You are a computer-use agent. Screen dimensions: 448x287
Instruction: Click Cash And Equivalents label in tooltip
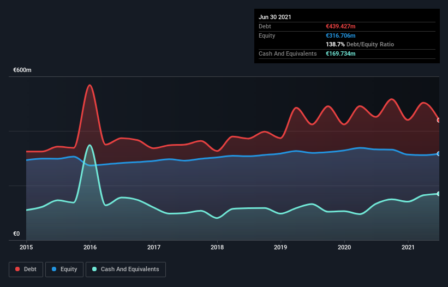(x=288, y=53)
